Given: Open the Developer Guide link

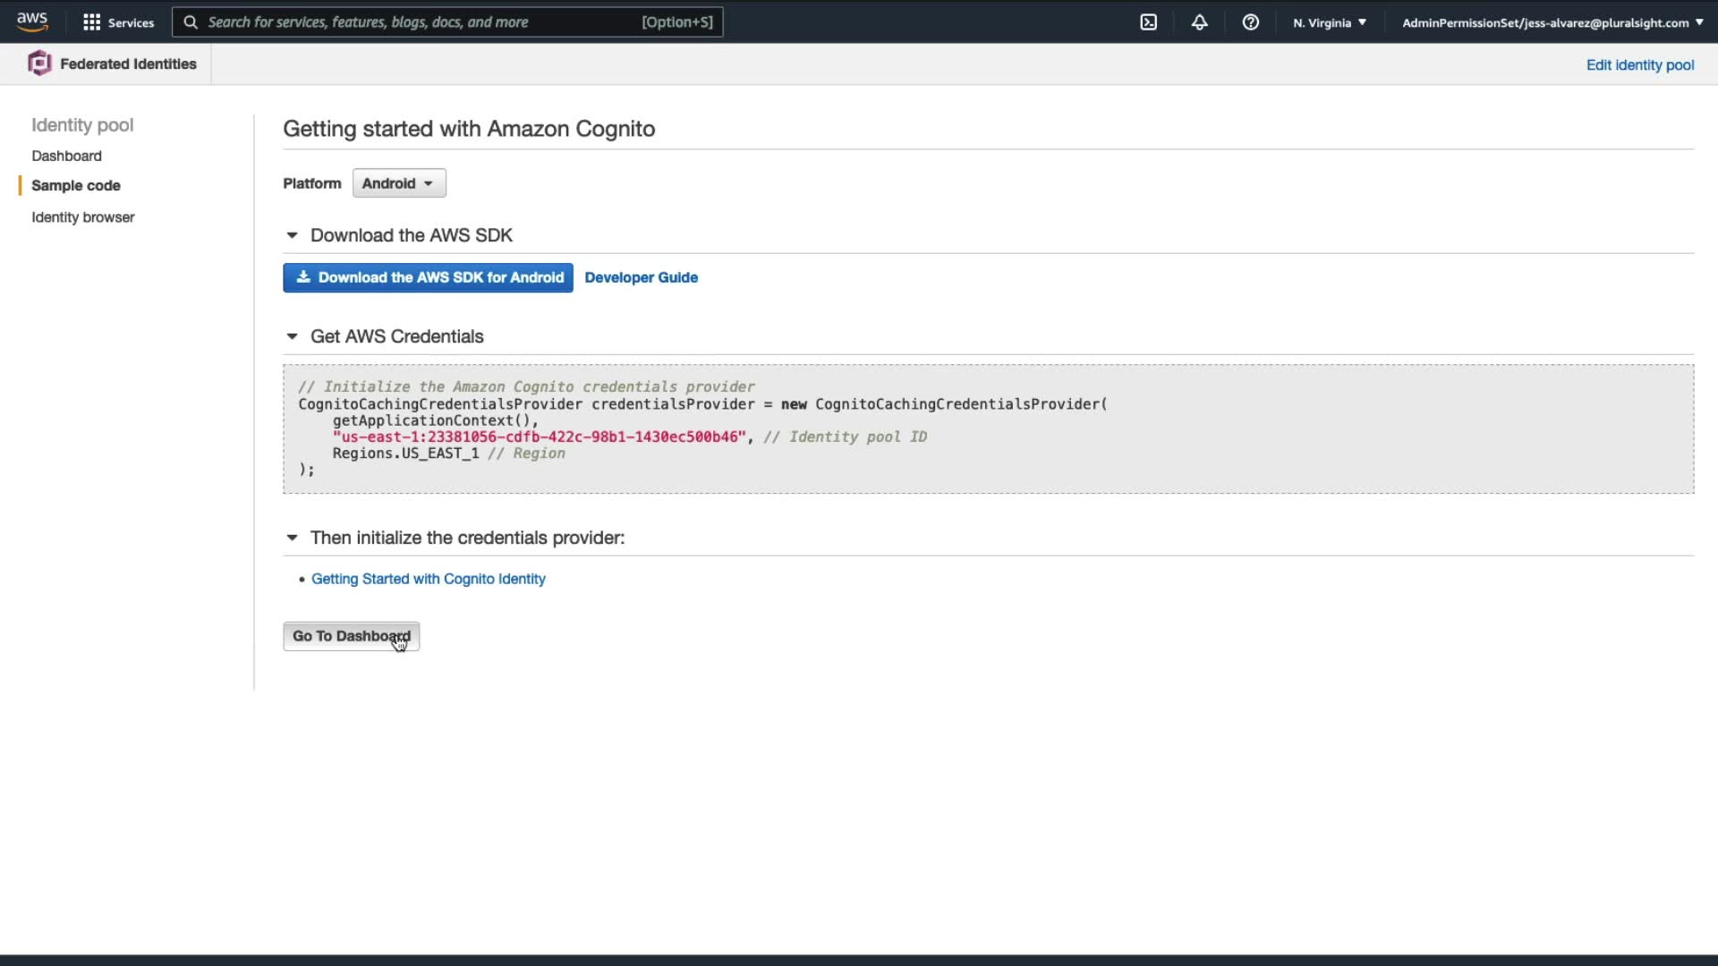Looking at the screenshot, I should 641,277.
